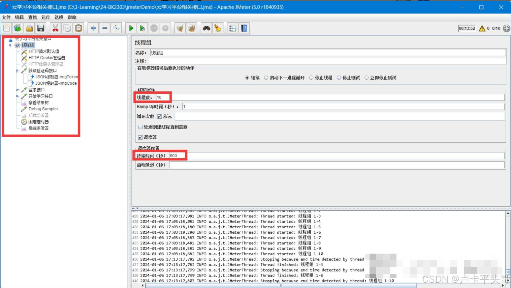511x288 pixels.
Task: Open the 编辑 menu
Action: [20, 17]
